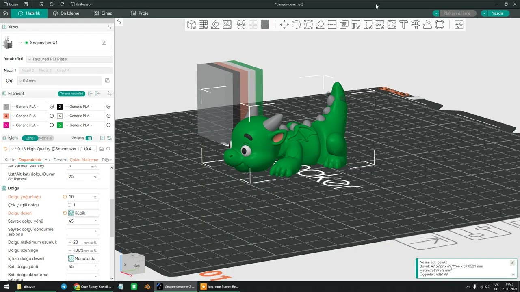520x292 pixels.
Task: Open the Kalite settings tab
Action: coord(10,160)
